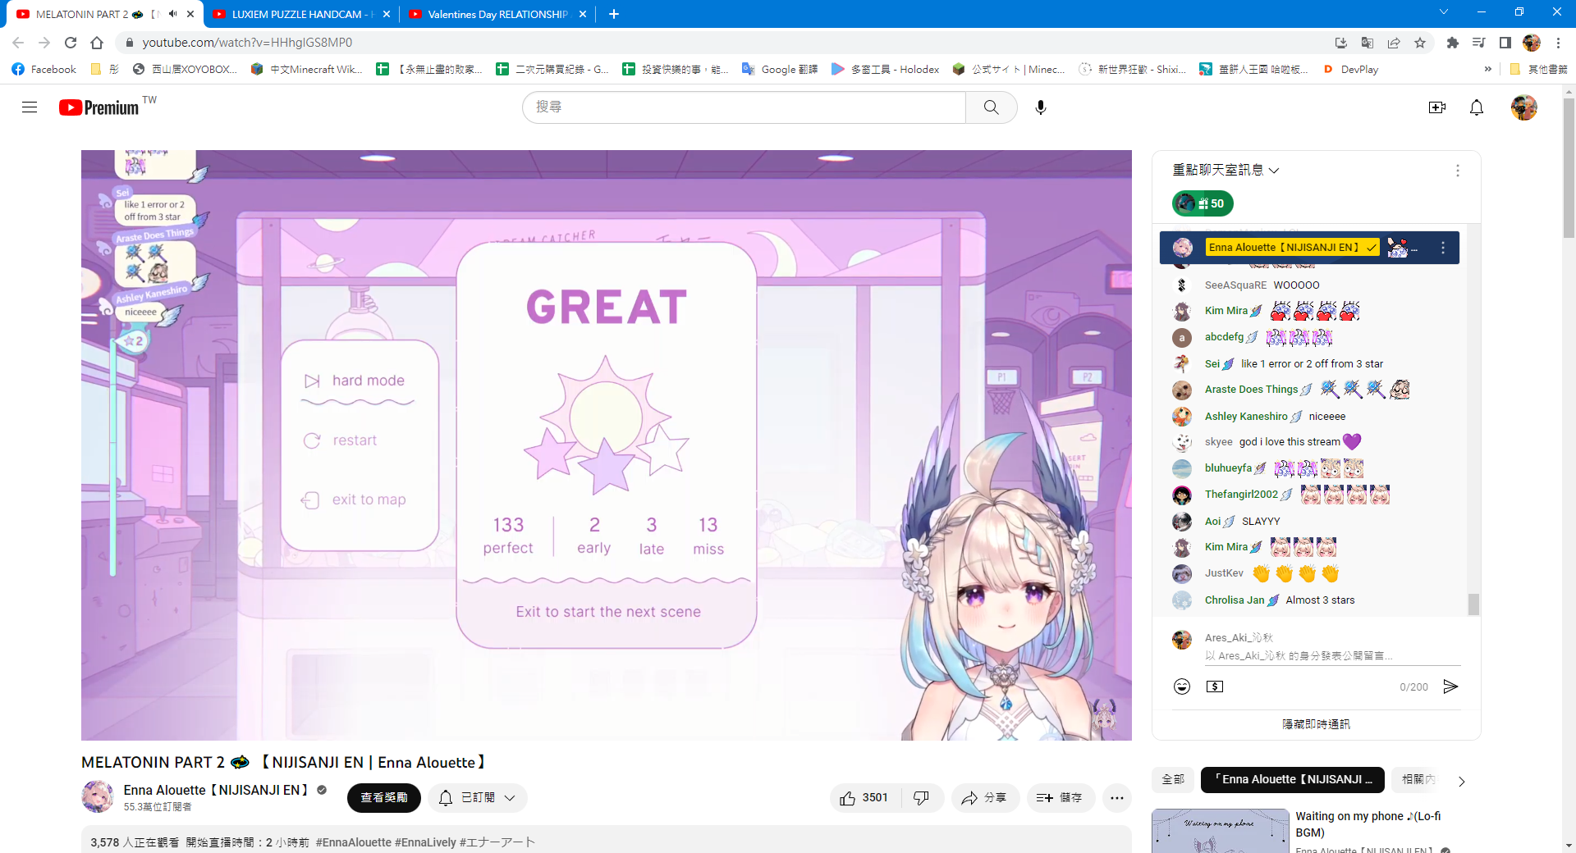
Task: Show next related filter chips
Action: pyautogui.click(x=1461, y=781)
